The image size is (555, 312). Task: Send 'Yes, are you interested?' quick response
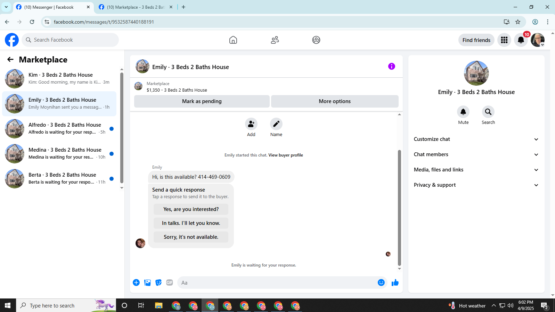191,209
